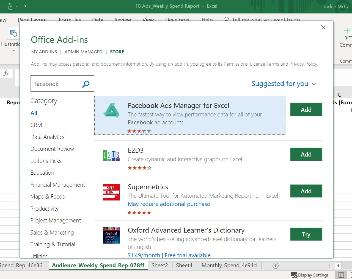Viewport: 352px width, 279px height.
Task: Click the Supermetrics red logo icon
Action: pos(111,192)
